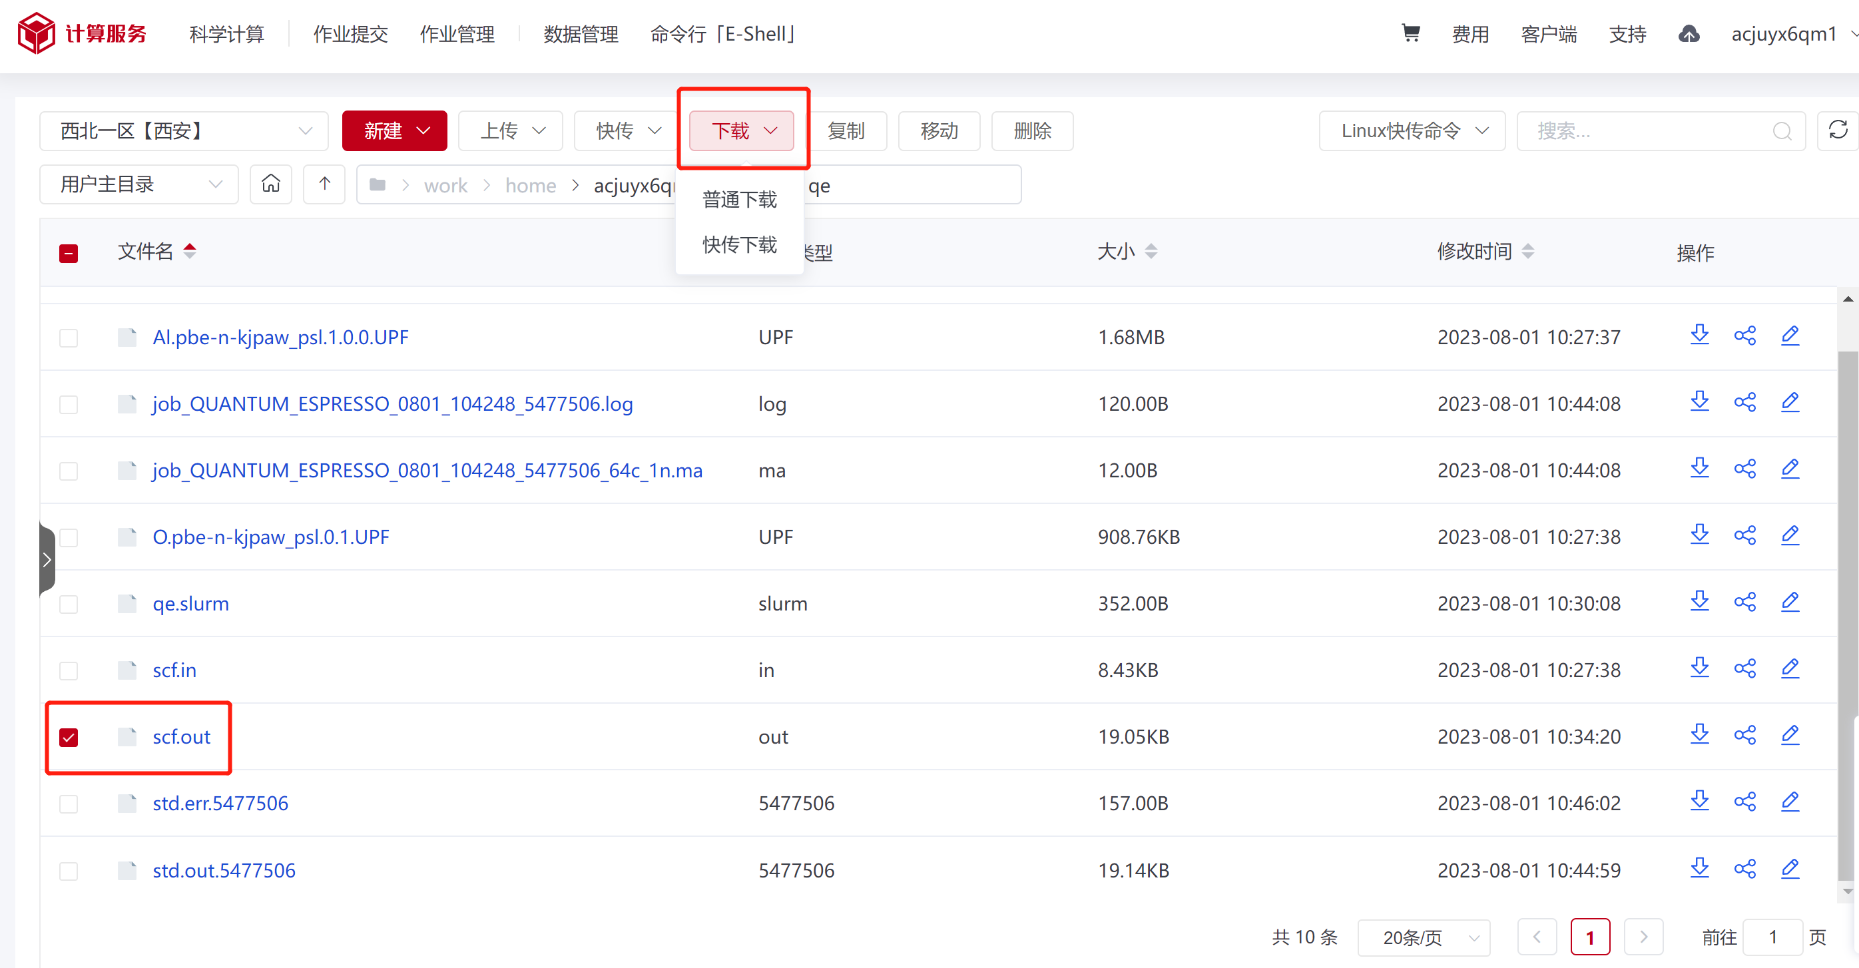Viewport: 1859px width, 968px height.
Task: Open the Linux快传命令 dropdown
Action: pyautogui.click(x=1412, y=130)
